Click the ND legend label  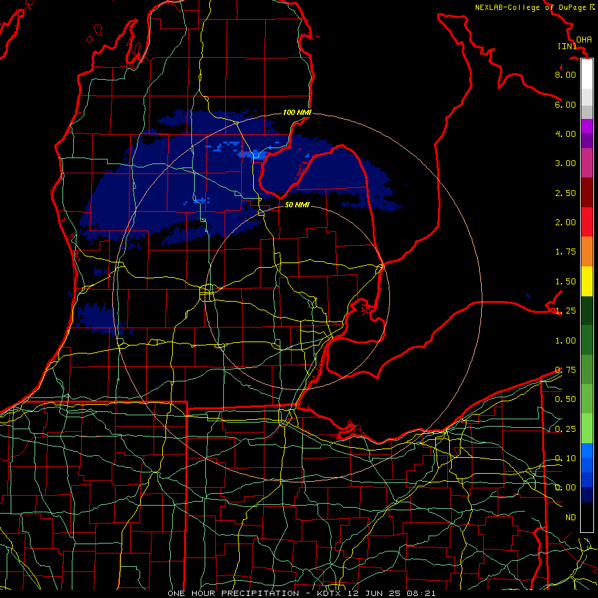tap(571, 518)
